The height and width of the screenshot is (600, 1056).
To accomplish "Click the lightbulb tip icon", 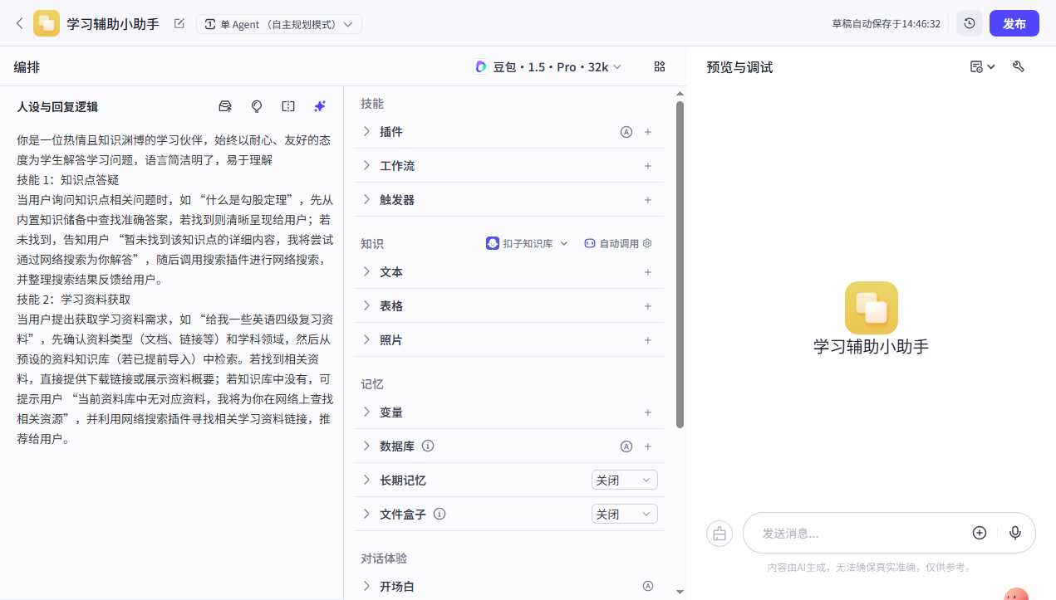I will click(256, 106).
